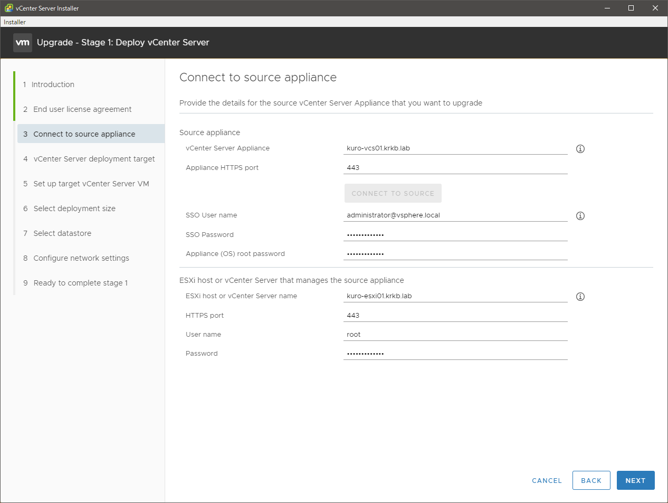Cancel the upgrade wizard
The width and height of the screenshot is (668, 503).
(x=547, y=480)
